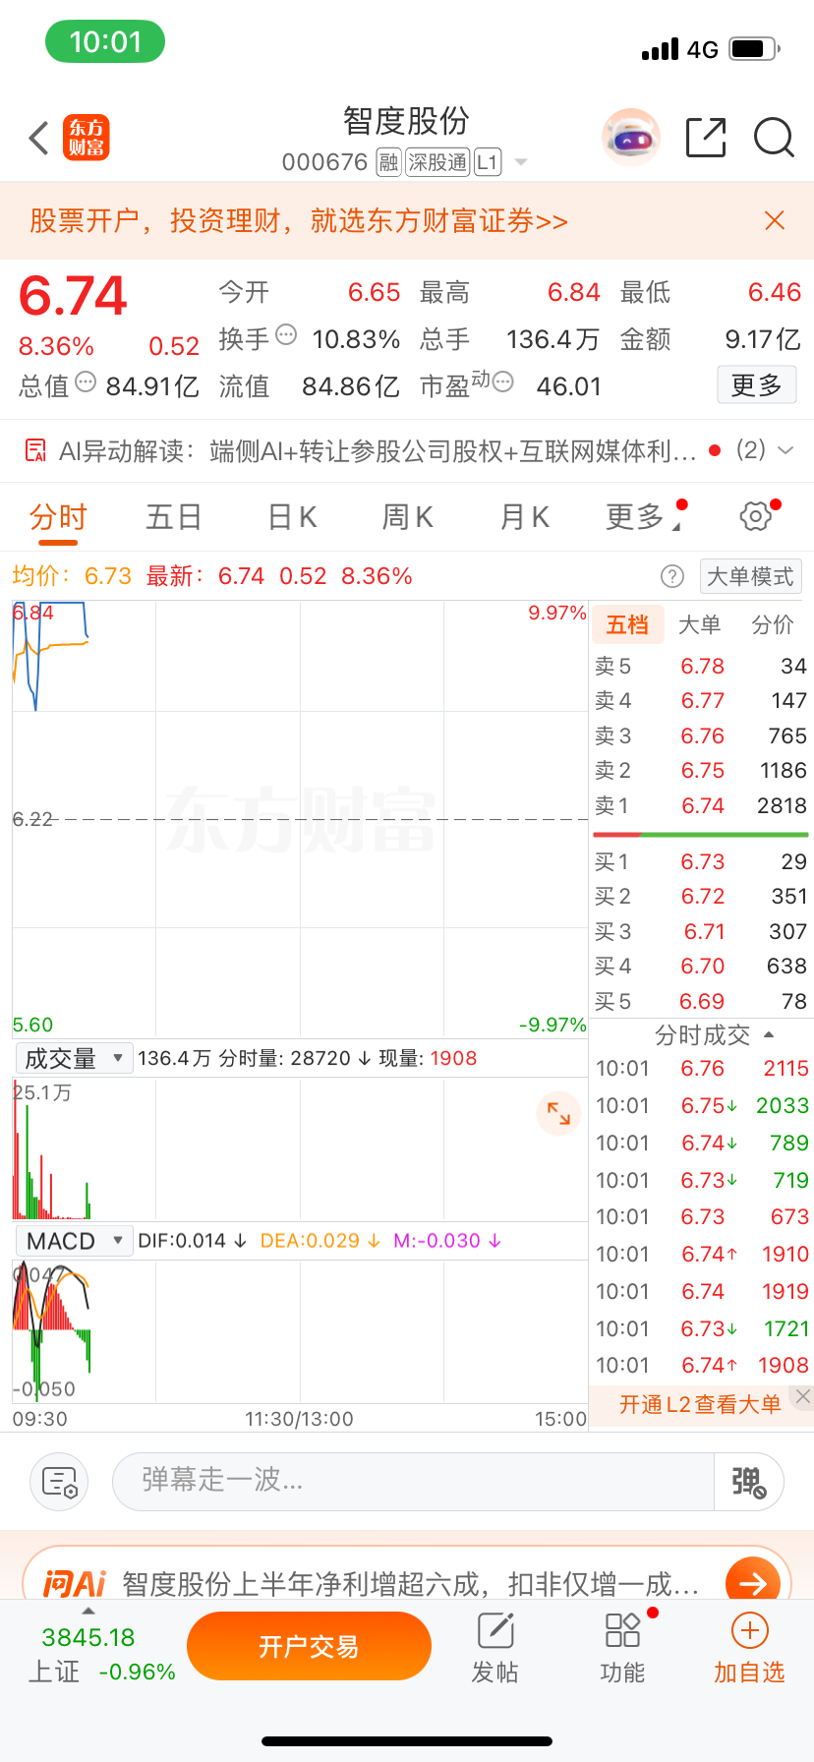
Task: Tap the 开通L2查看大单 link
Action: (x=700, y=1405)
